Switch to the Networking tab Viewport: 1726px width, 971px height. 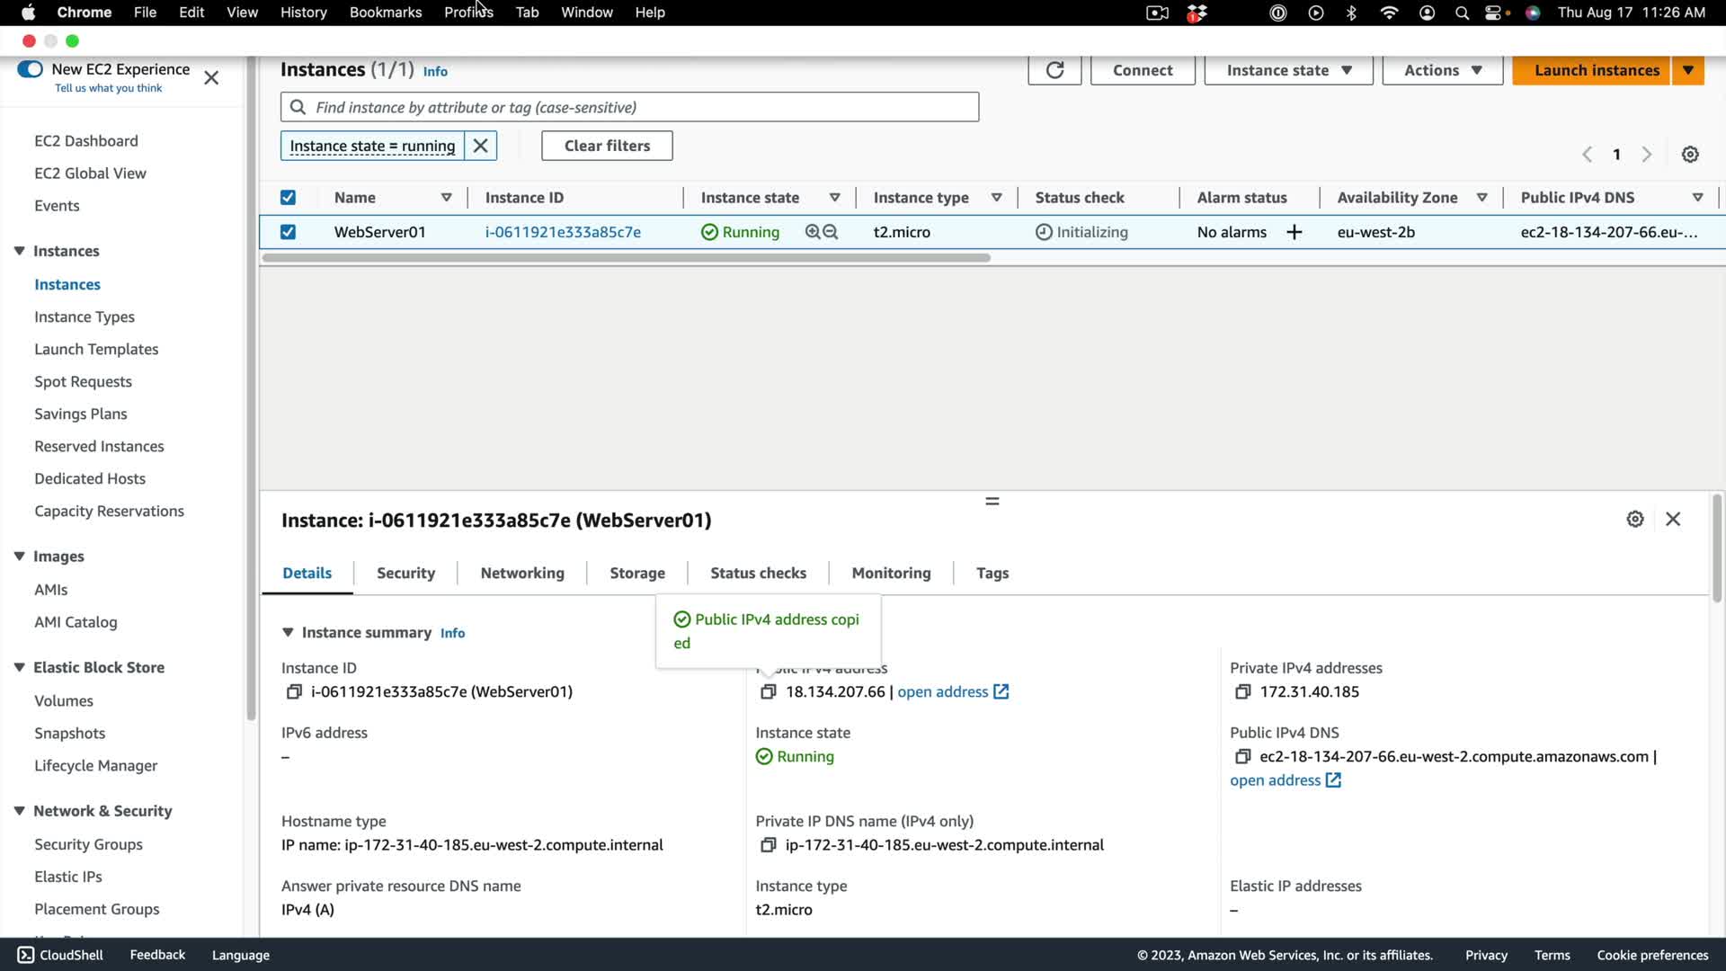click(x=522, y=573)
